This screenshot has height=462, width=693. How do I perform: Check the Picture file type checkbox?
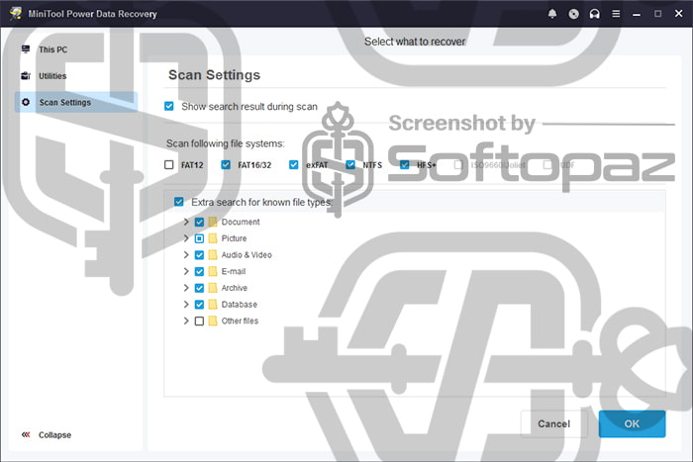[199, 238]
